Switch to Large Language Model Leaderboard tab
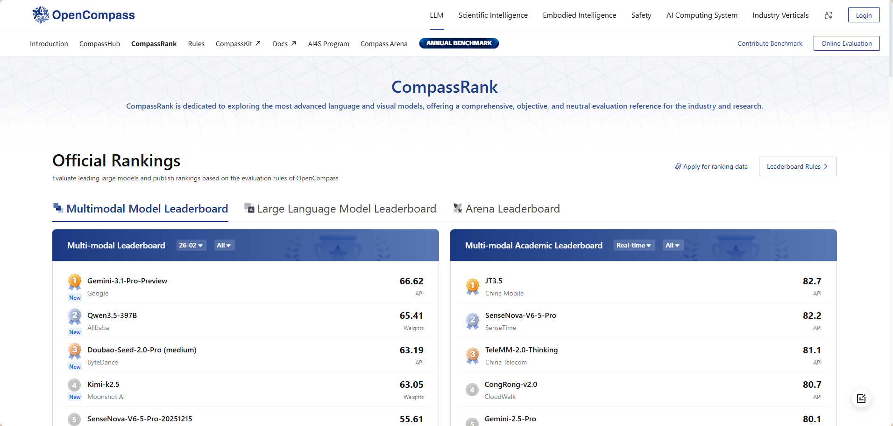893x426 pixels. point(340,209)
